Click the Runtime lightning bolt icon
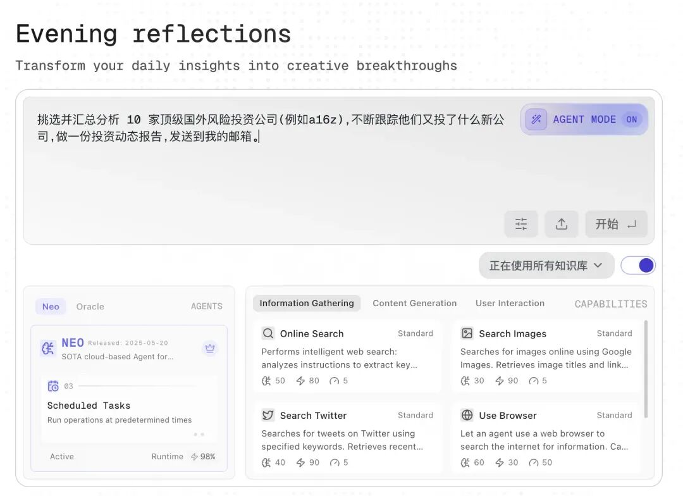The width and height of the screenshot is (683, 496). [x=194, y=457]
